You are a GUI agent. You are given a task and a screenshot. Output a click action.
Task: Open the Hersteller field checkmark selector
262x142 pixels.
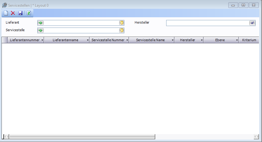pos(252,23)
